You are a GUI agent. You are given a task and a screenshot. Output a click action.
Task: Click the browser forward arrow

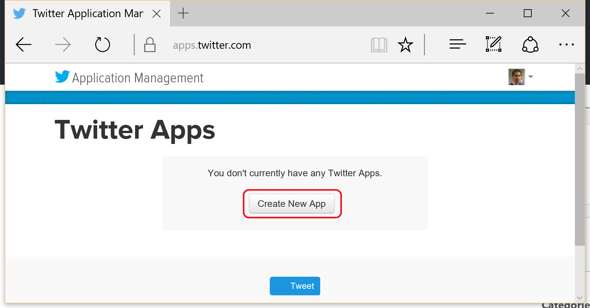pos(63,45)
